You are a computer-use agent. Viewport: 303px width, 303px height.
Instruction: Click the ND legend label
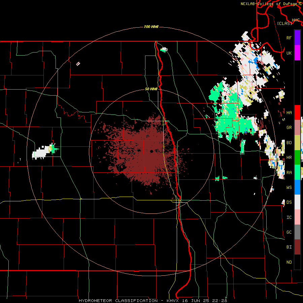click(289, 262)
